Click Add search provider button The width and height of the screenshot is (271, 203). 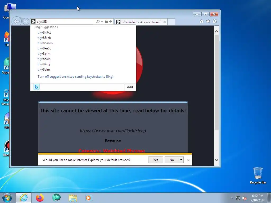(130, 87)
